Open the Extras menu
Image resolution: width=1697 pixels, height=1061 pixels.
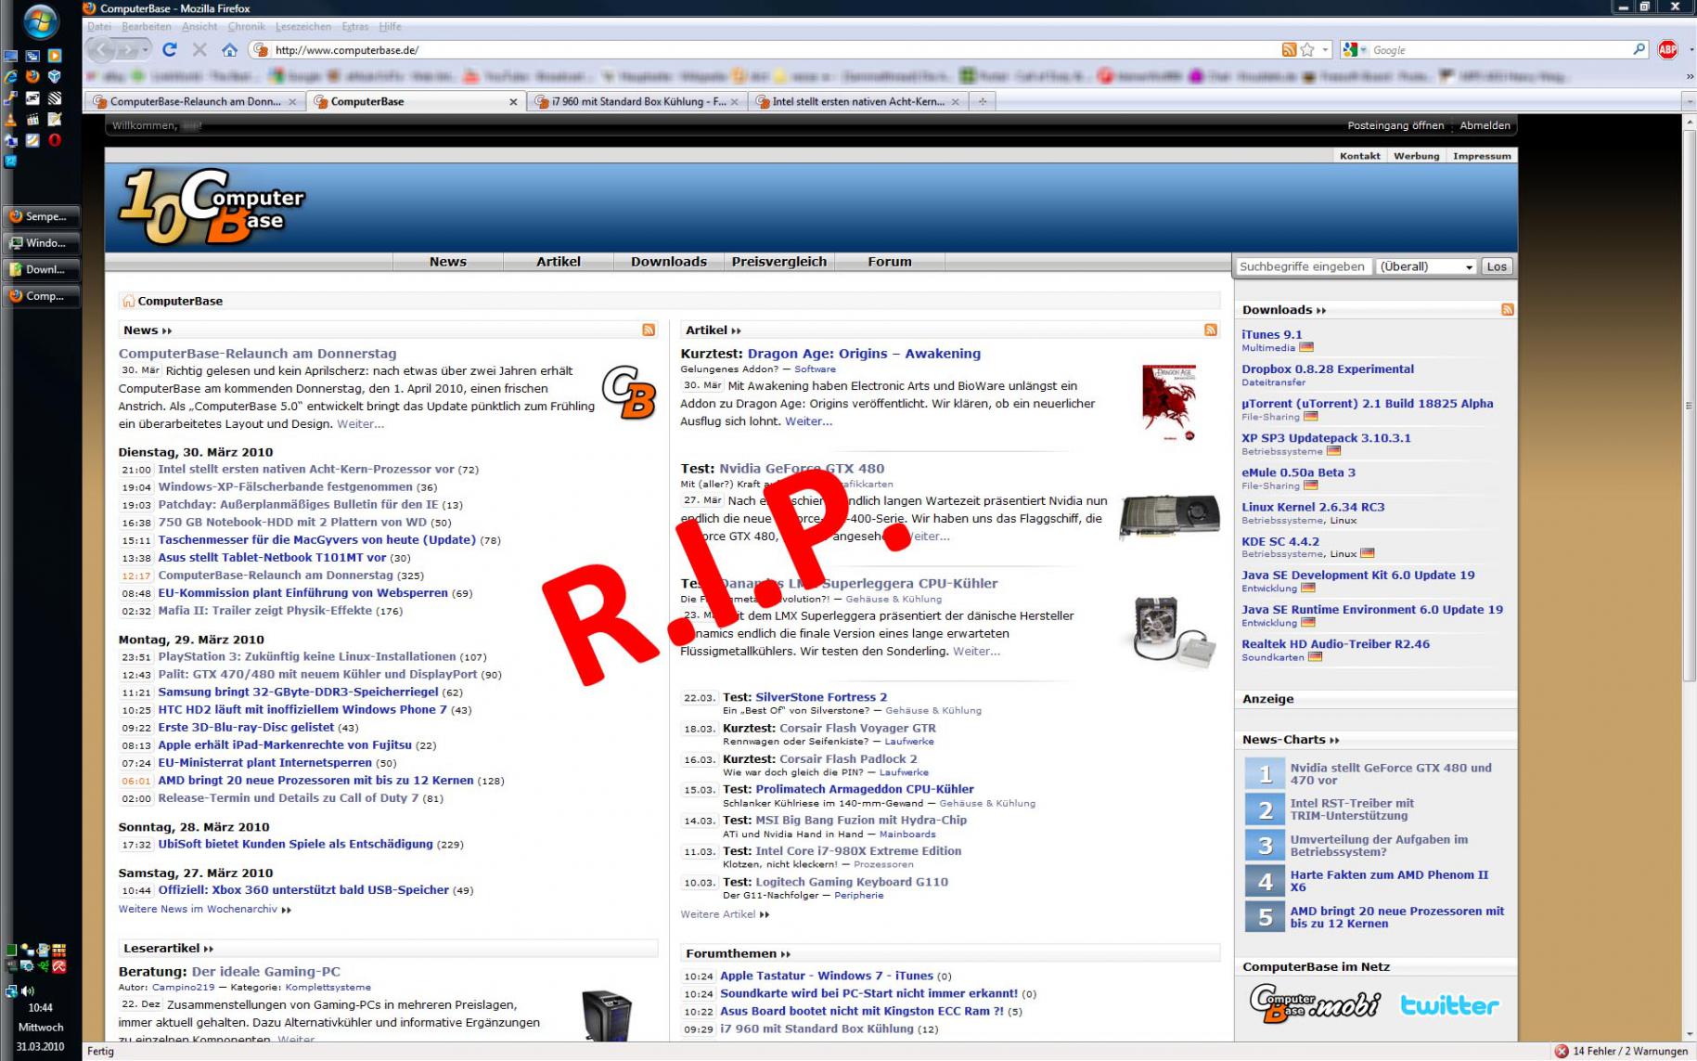[x=354, y=27]
